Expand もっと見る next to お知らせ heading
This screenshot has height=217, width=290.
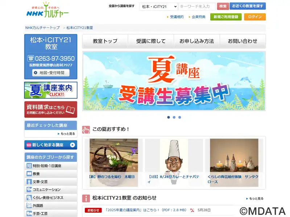point(255,199)
